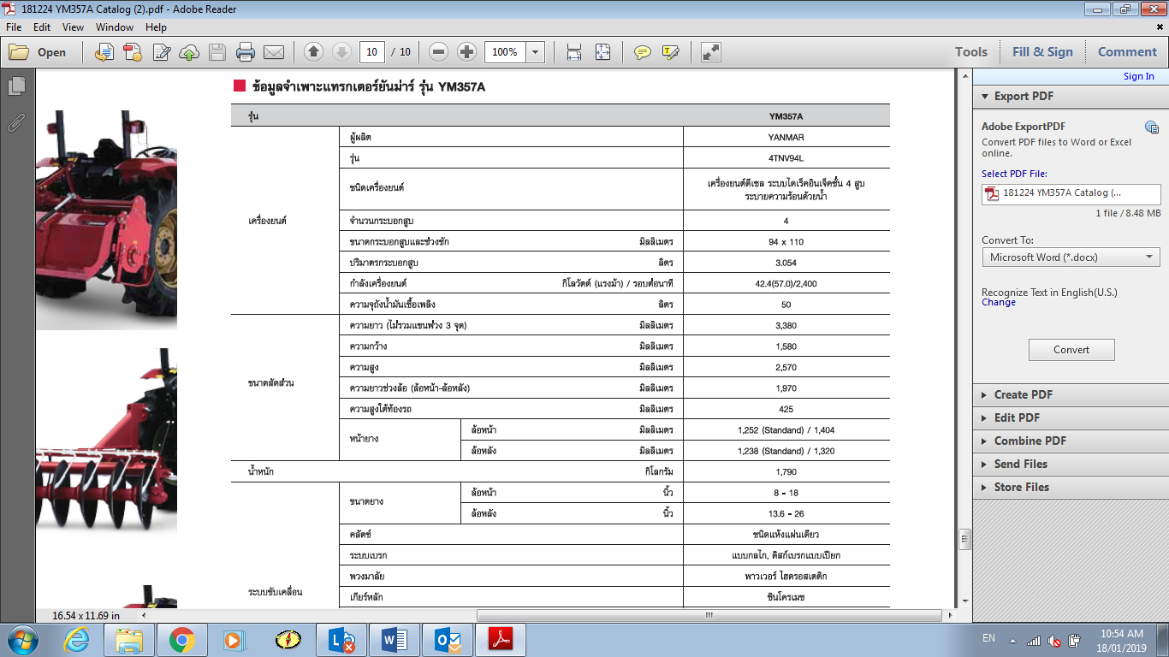Screen dimensions: 1169x657
Task: Click the Convert file to Word icon
Action: pos(104,52)
